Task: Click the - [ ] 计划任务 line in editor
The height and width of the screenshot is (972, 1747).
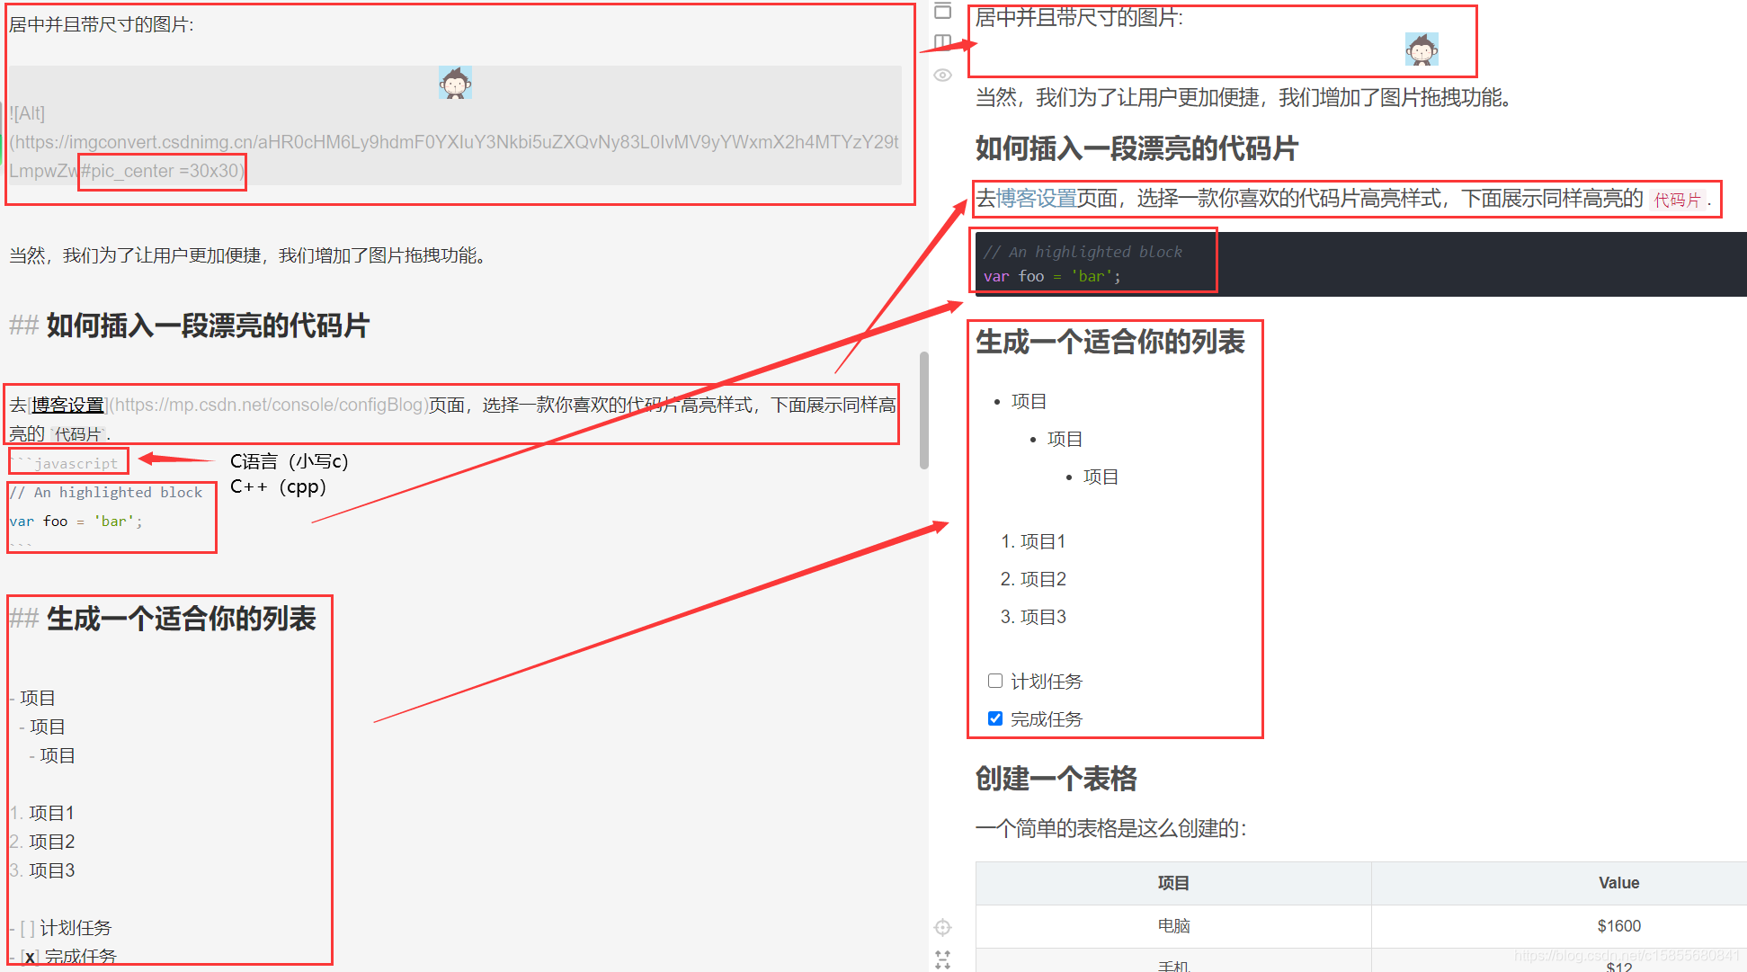Action: coord(60,928)
